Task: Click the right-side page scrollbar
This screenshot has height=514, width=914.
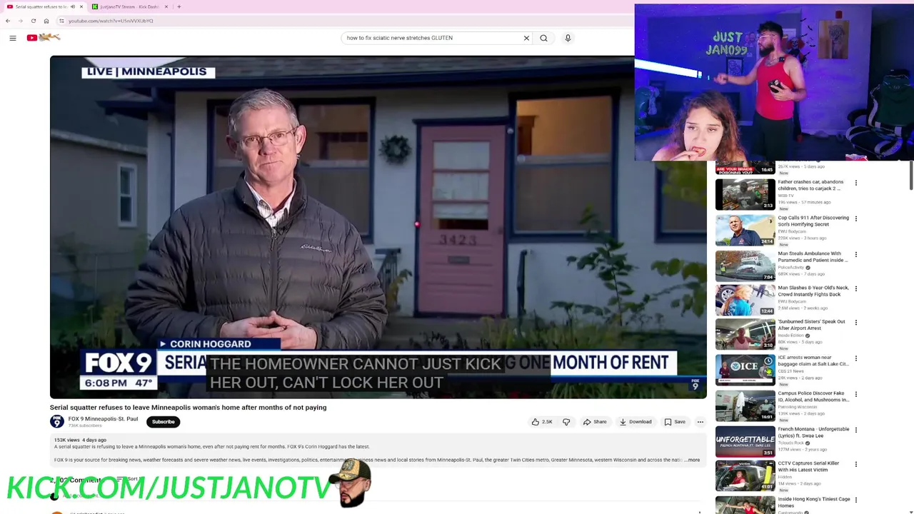Action: click(910, 175)
